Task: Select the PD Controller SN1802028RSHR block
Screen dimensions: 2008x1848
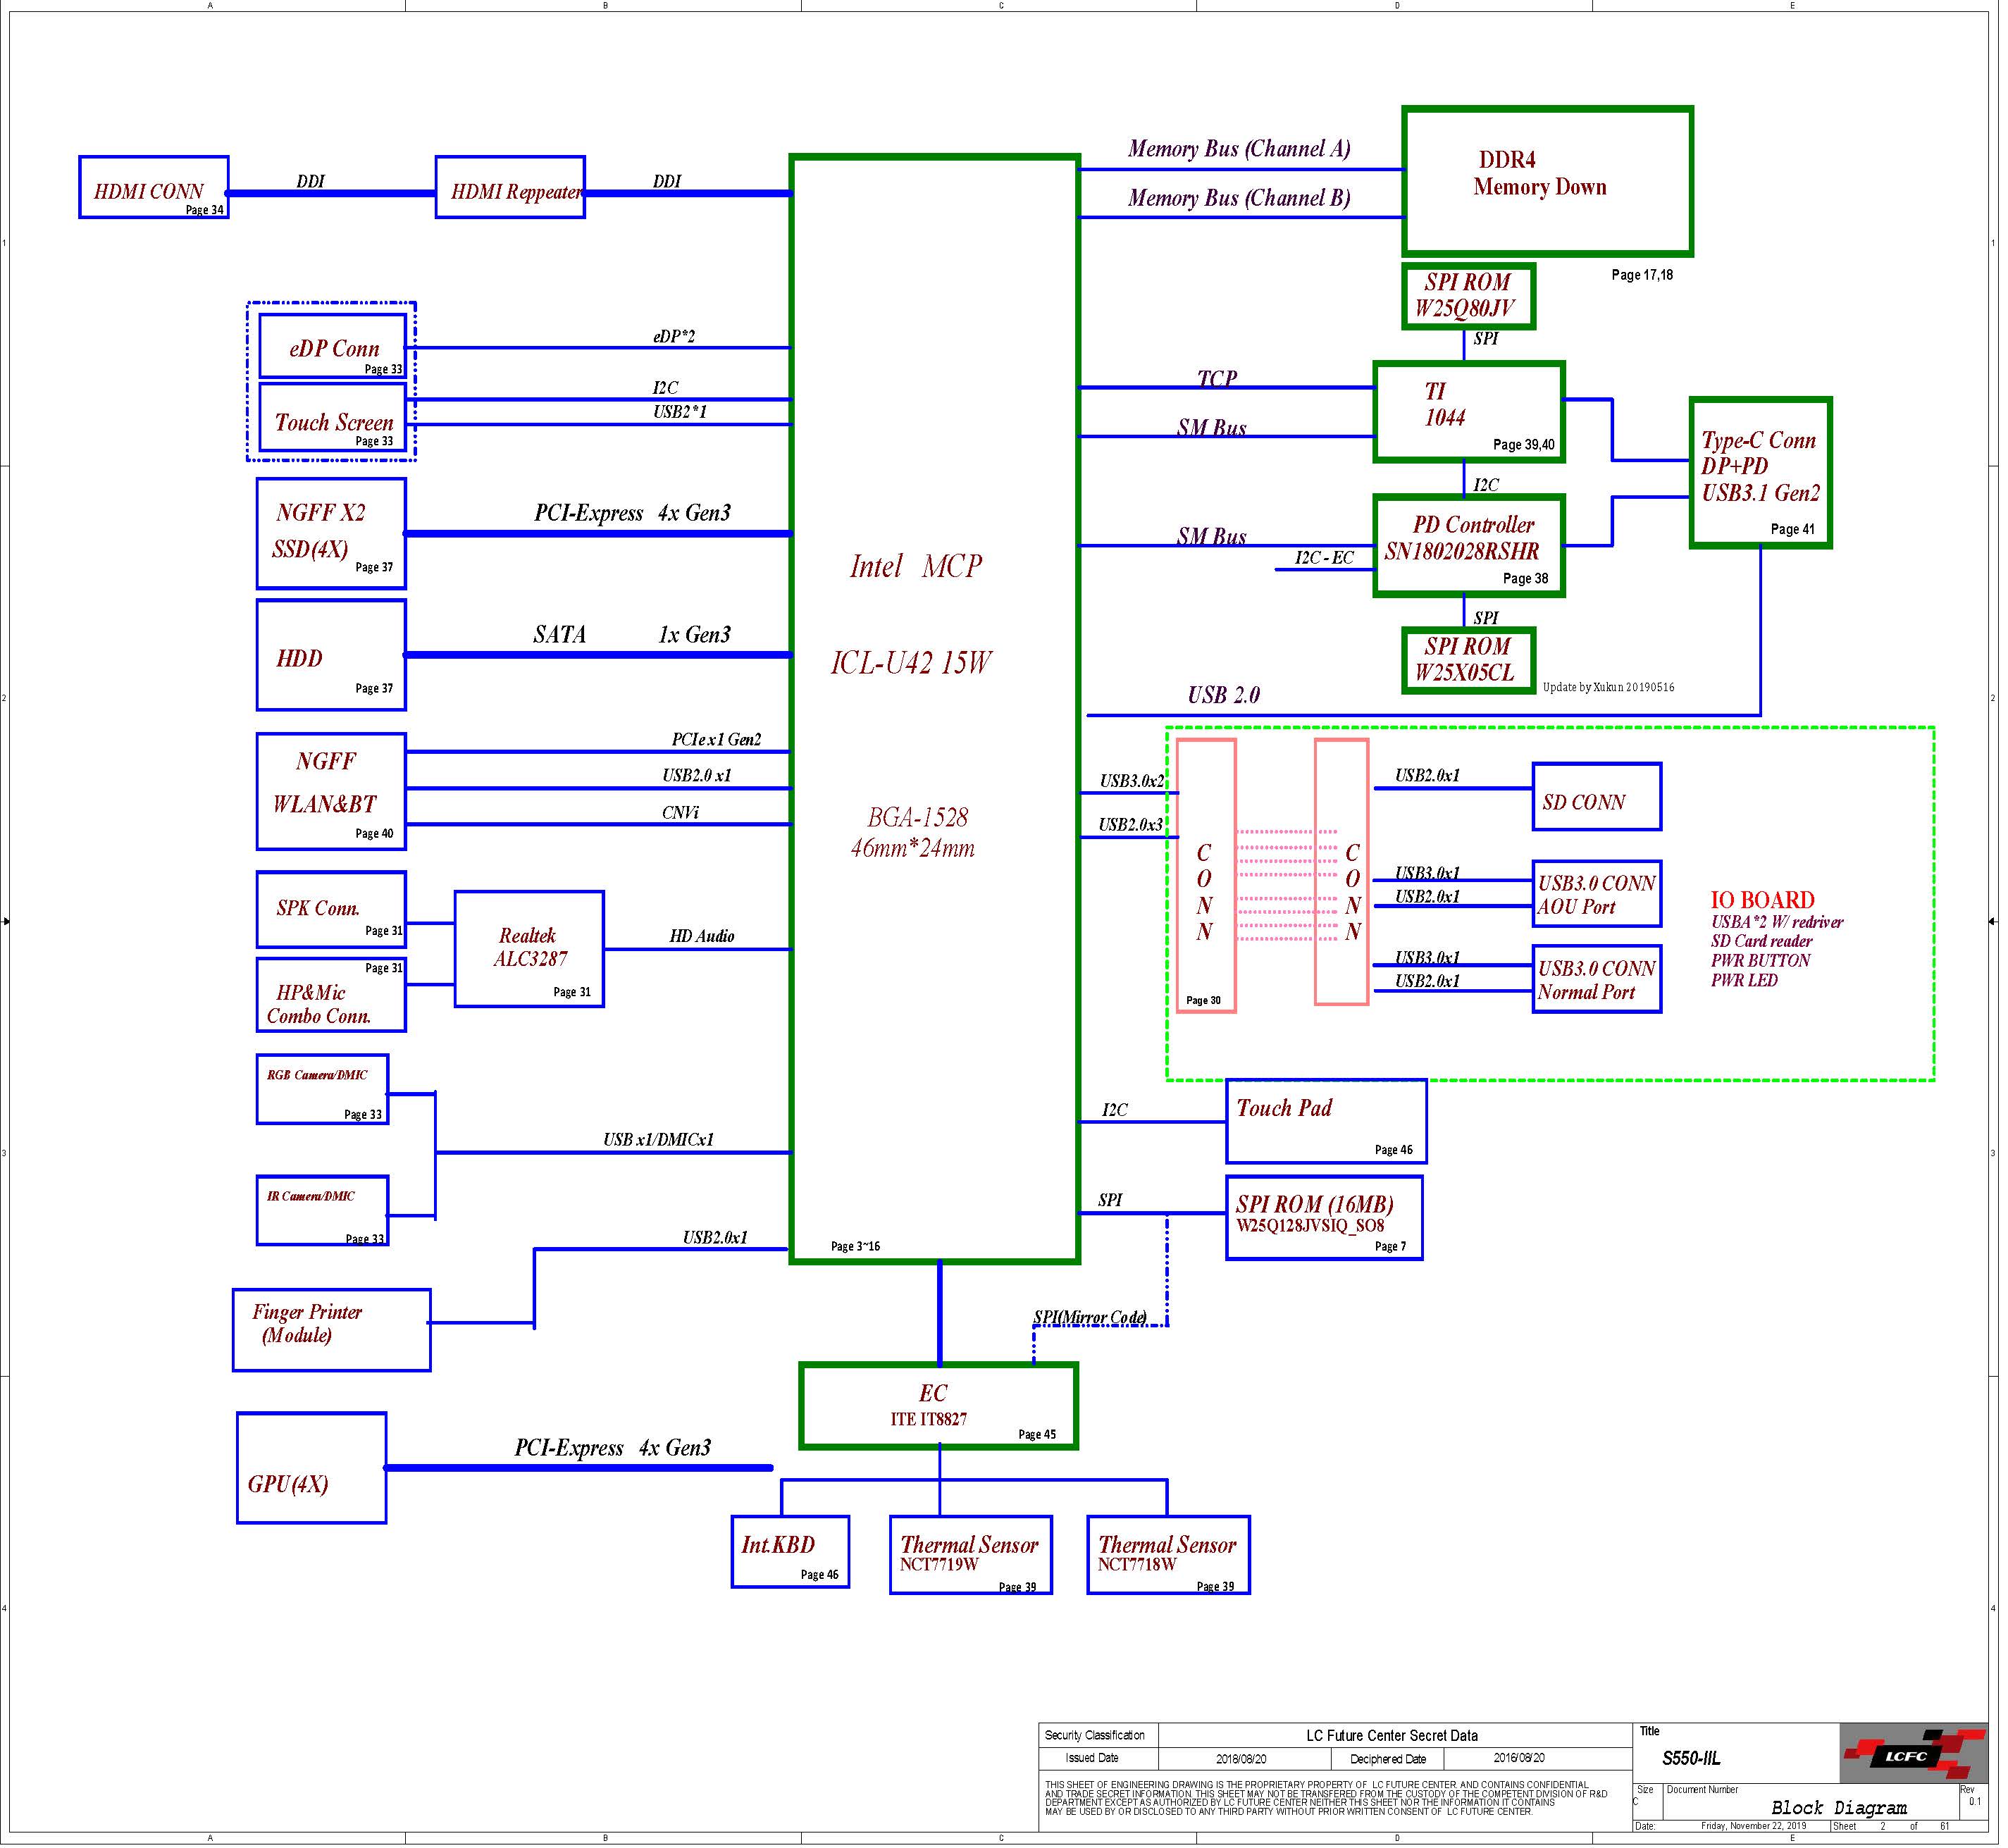Action: pyautogui.click(x=1468, y=546)
